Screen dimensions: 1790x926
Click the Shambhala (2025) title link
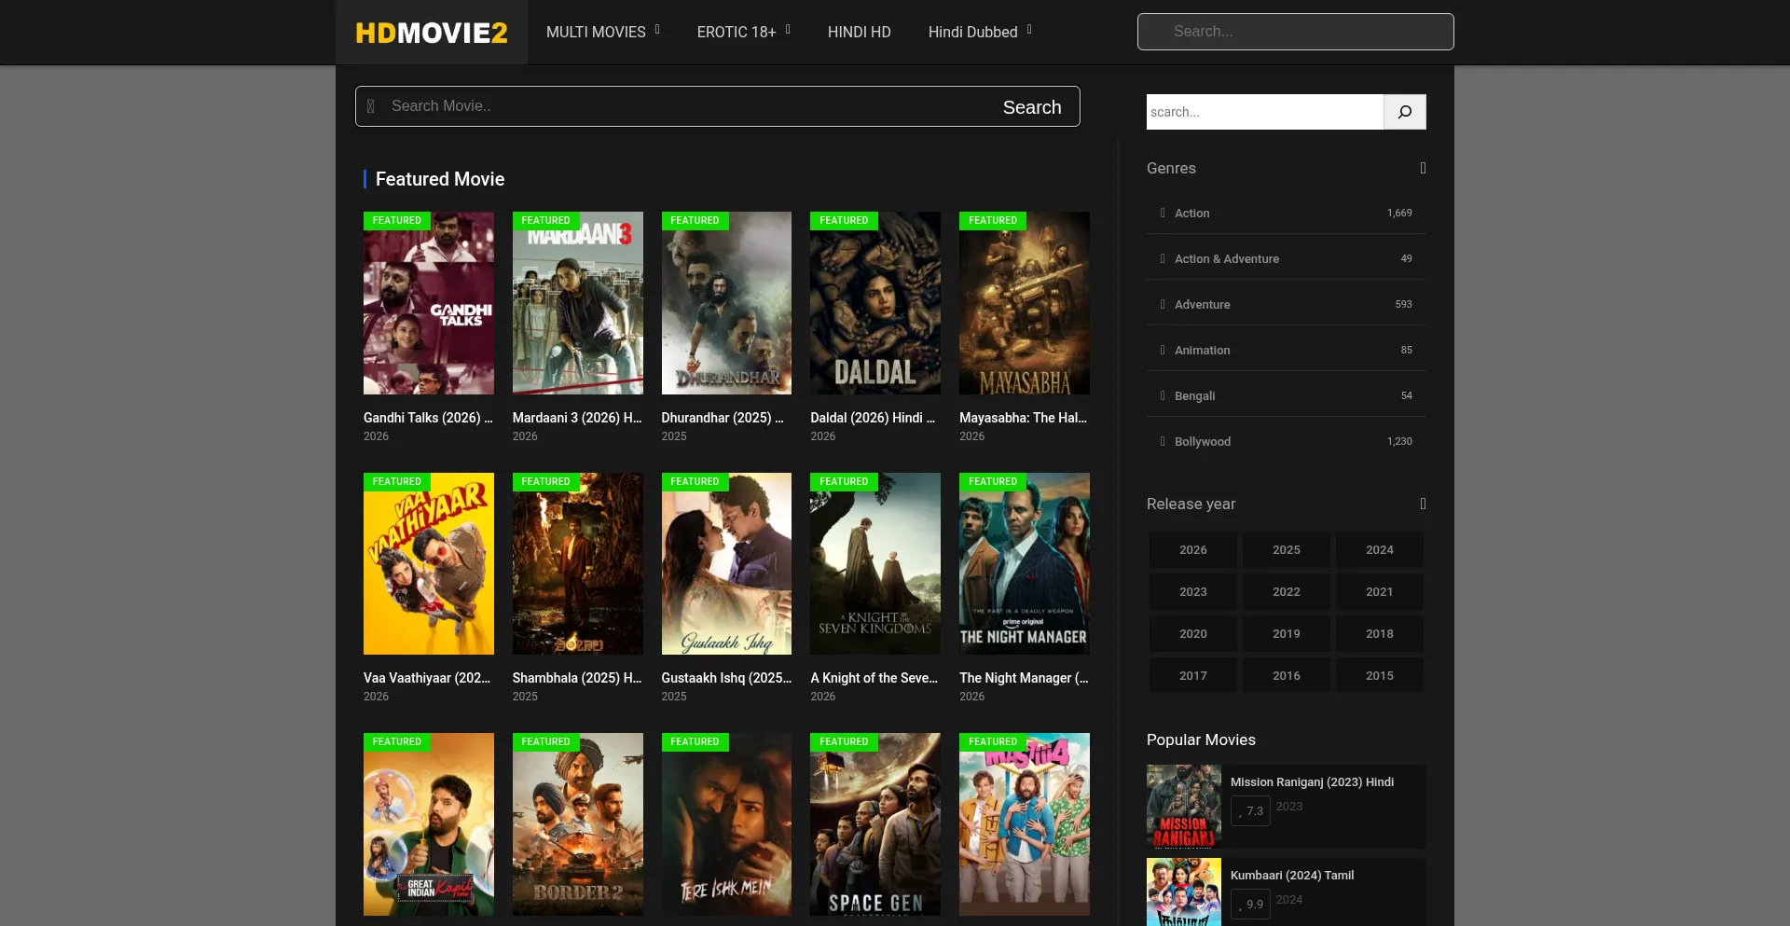(577, 678)
